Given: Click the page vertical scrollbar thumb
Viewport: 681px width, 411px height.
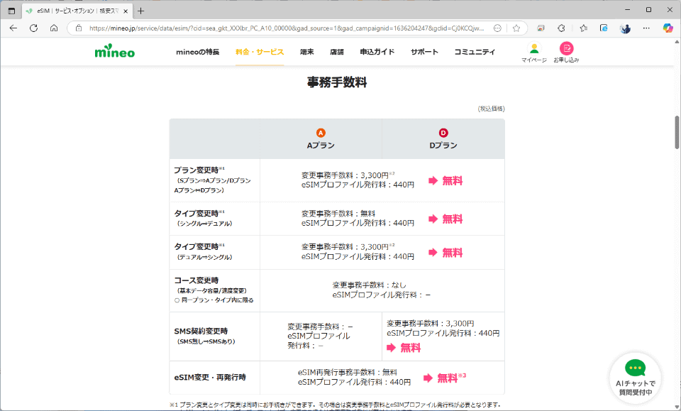Looking at the screenshot, I should click(x=677, y=132).
